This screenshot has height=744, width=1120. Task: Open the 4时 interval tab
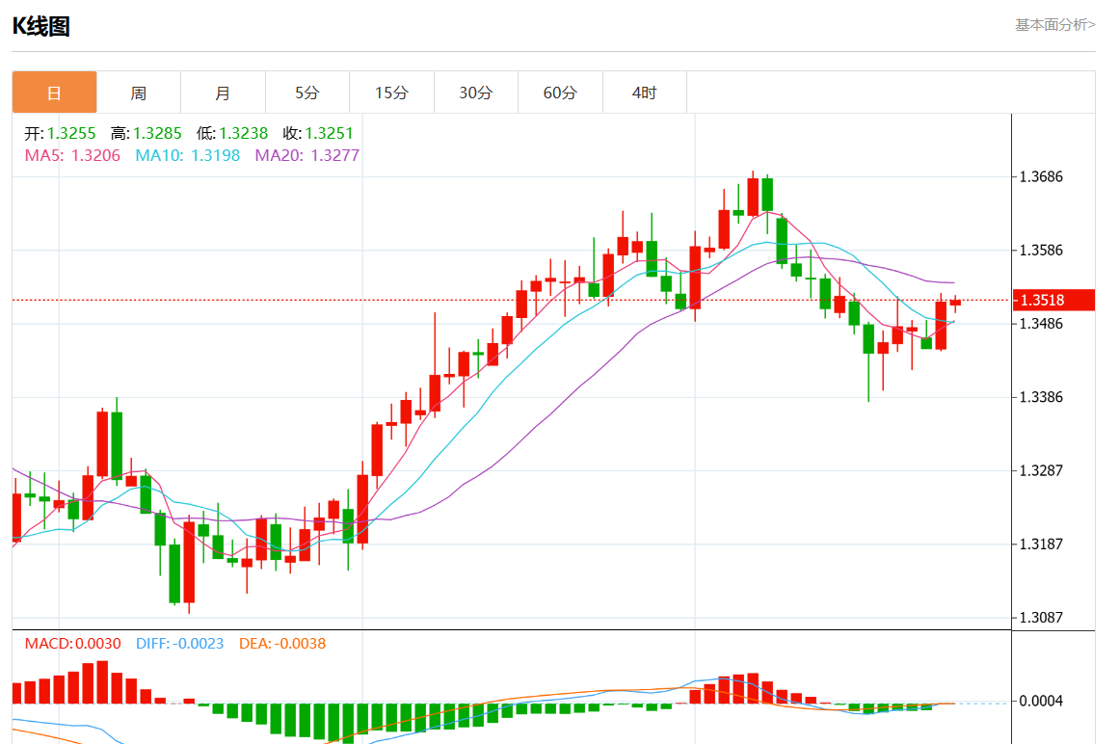(x=644, y=93)
